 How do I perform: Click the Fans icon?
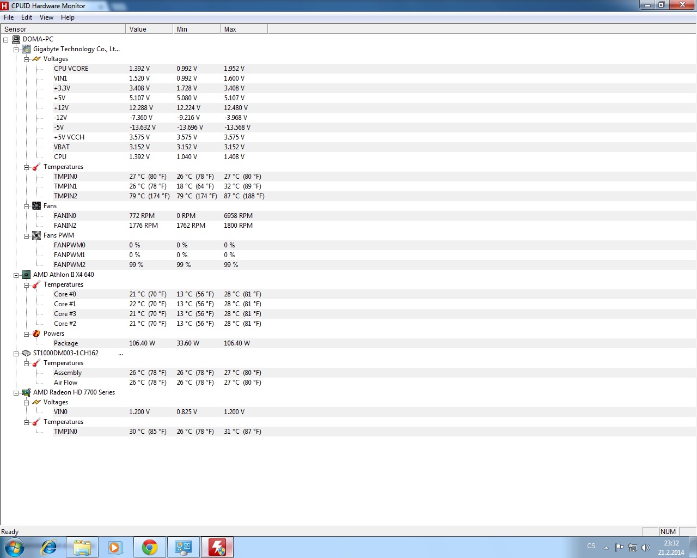pyautogui.click(x=36, y=206)
